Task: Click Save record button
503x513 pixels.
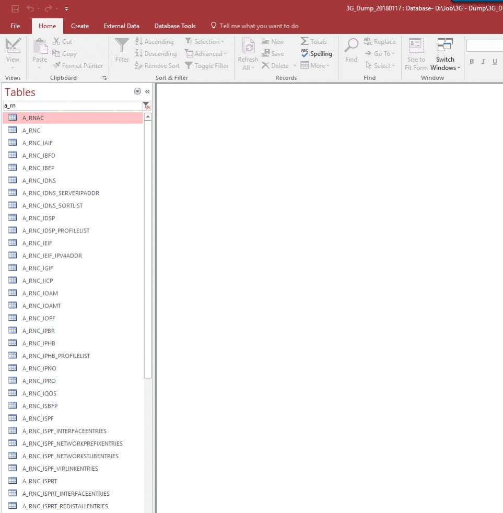Action: [x=273, y=54]
